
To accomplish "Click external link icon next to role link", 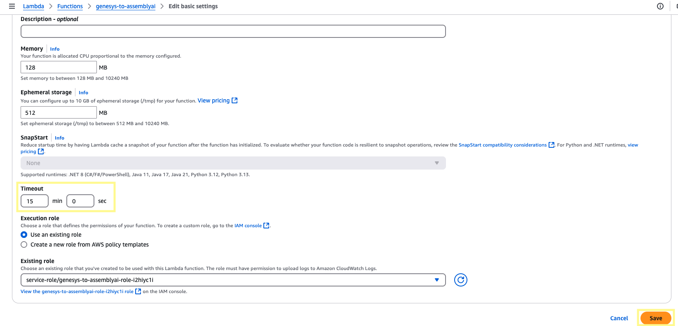I will coord(138,291).
